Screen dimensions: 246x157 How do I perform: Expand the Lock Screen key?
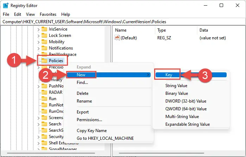pos(38,36)
